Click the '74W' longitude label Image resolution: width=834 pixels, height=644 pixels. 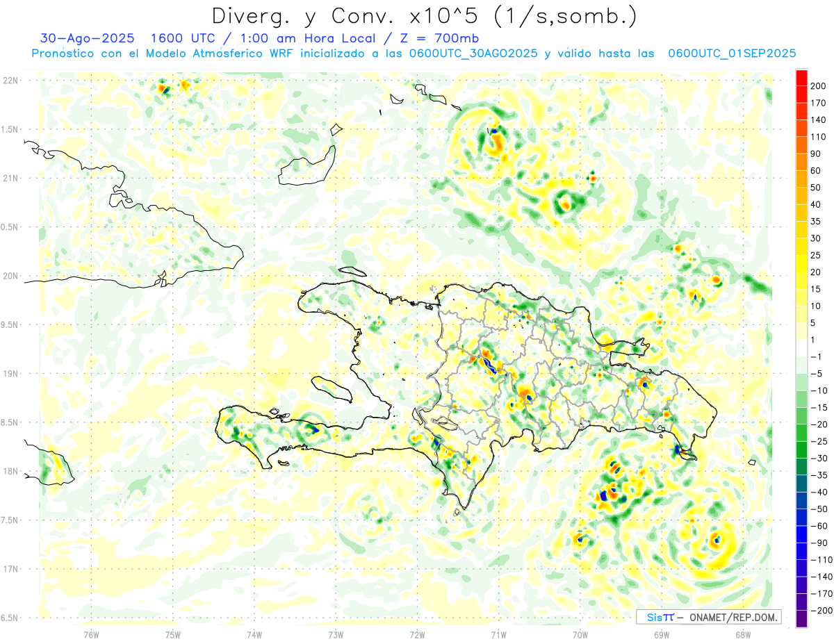click(254, 634)
